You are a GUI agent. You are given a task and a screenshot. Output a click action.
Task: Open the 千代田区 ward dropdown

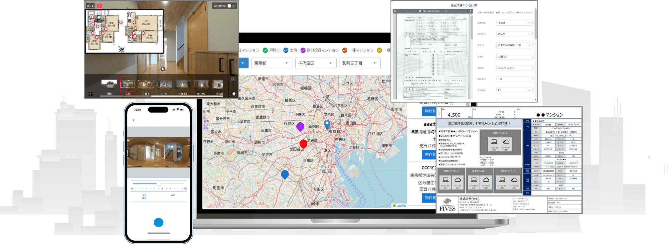[316, 63]
